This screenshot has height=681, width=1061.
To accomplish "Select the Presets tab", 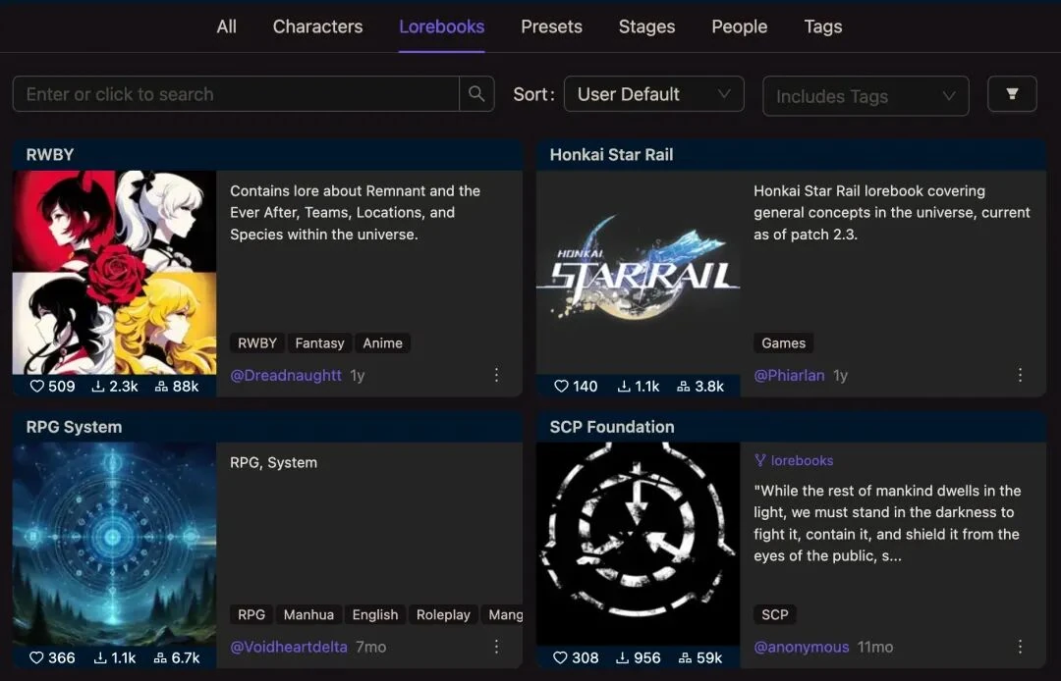I will click(x=551, y=26).
